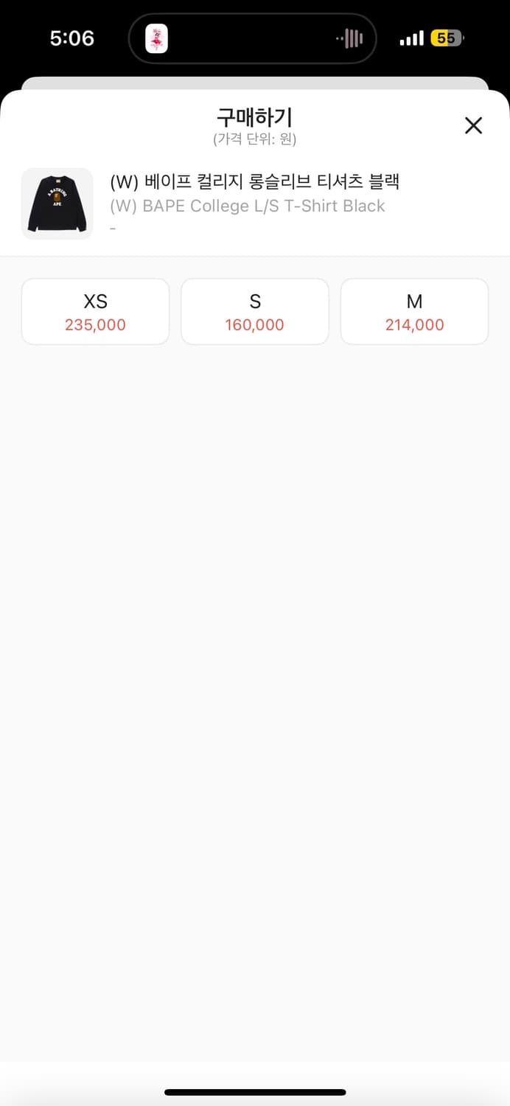Tap the 160,000 lowest price
The image size is (510, 1106).
pos(255,325)
